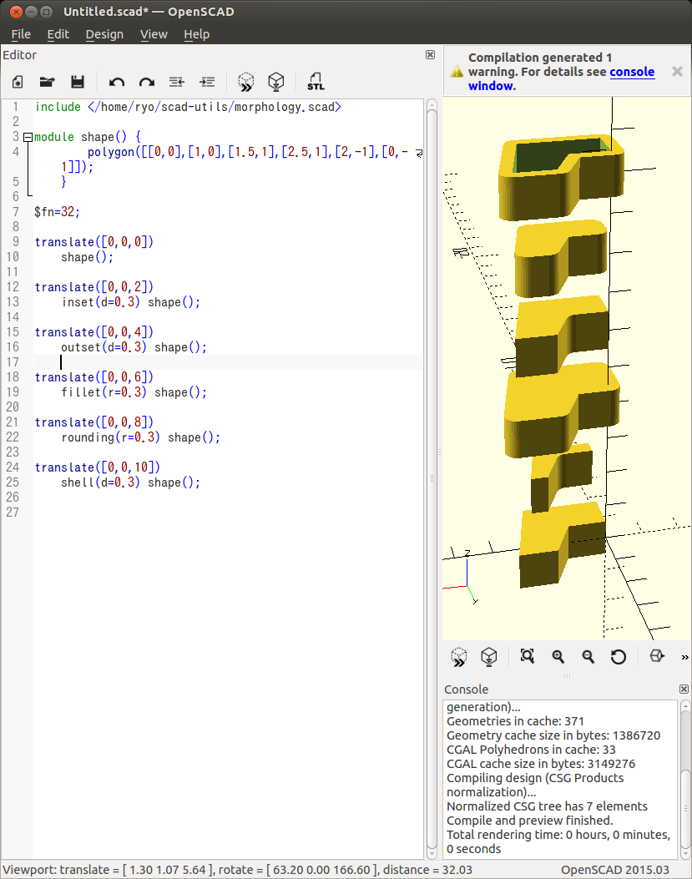Redo the undone edit
The image size is (692, 879).
(x=146, y=81)
